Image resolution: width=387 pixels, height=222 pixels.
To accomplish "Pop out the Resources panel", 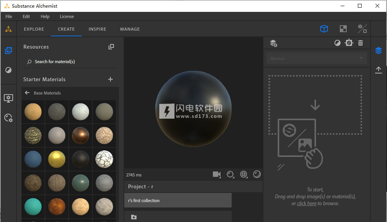I will (111, 47).
